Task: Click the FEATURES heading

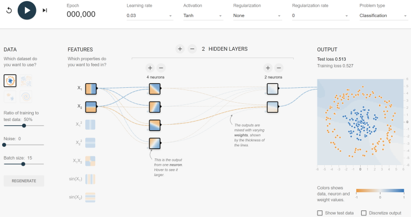Action: tap(80, 50)
